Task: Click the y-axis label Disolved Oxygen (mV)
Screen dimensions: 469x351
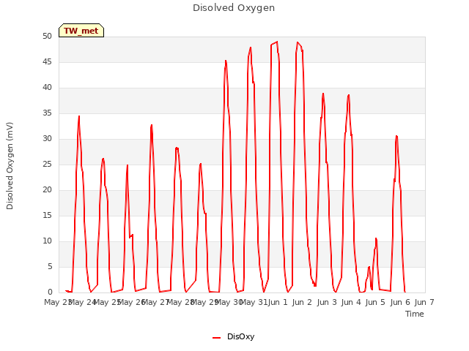Action: pyautogui.click(x=10, y=166)
